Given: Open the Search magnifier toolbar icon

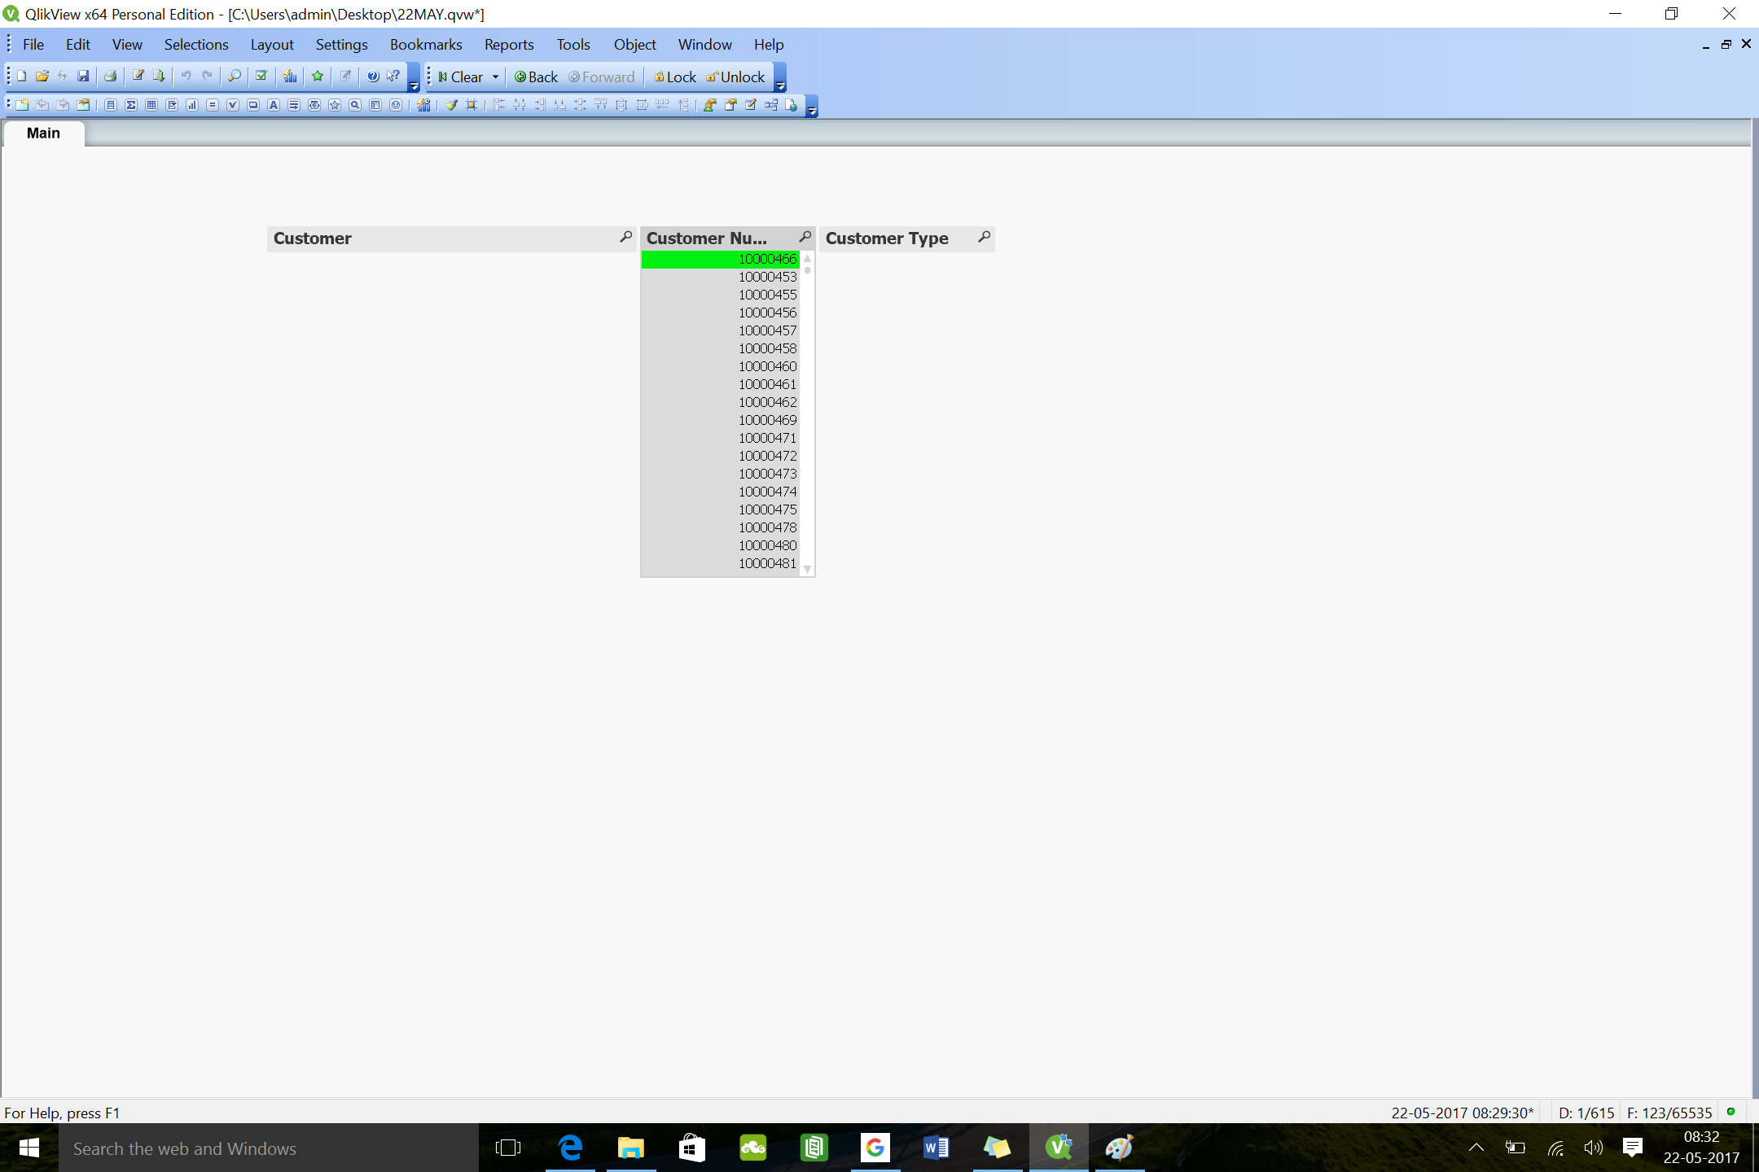Looking at the screenshot, I should [235, 77].
